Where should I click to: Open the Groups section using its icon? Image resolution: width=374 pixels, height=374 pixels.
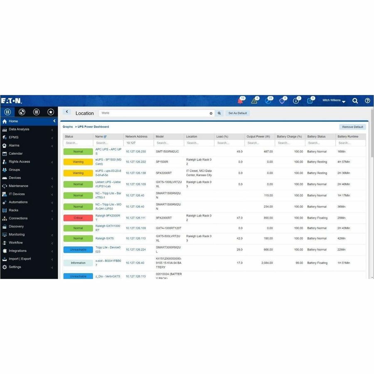(5, 170)
